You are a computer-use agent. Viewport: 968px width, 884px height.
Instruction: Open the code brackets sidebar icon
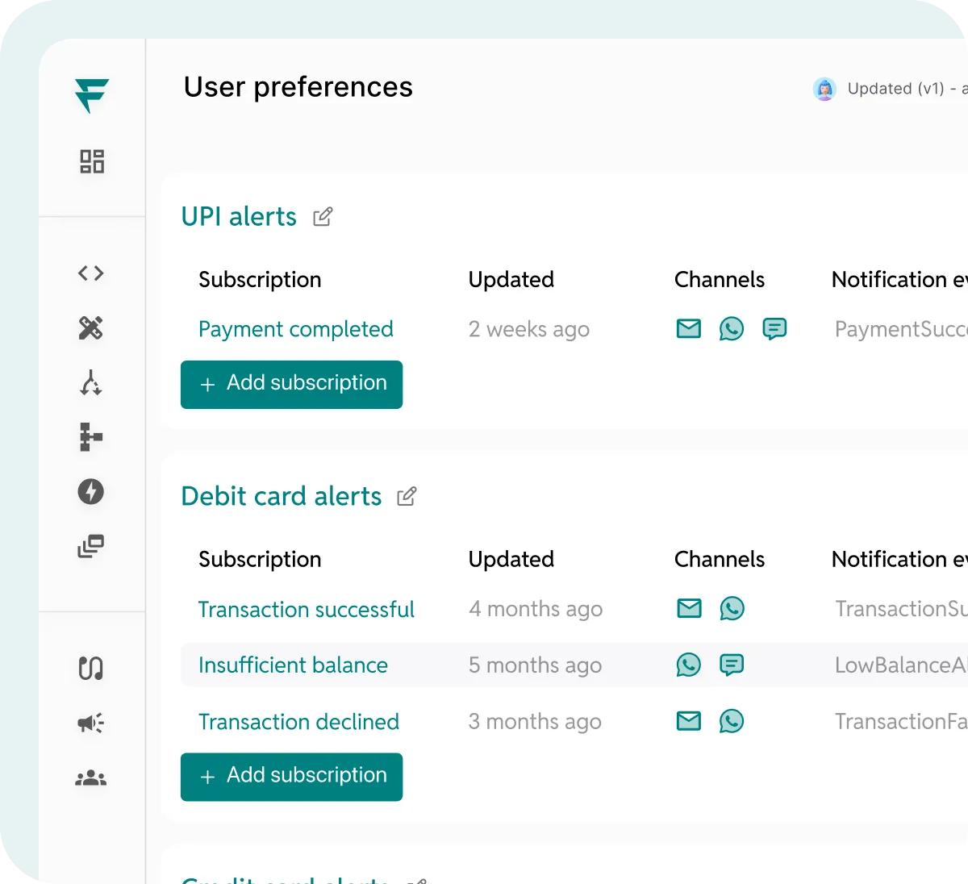[91, 273]
